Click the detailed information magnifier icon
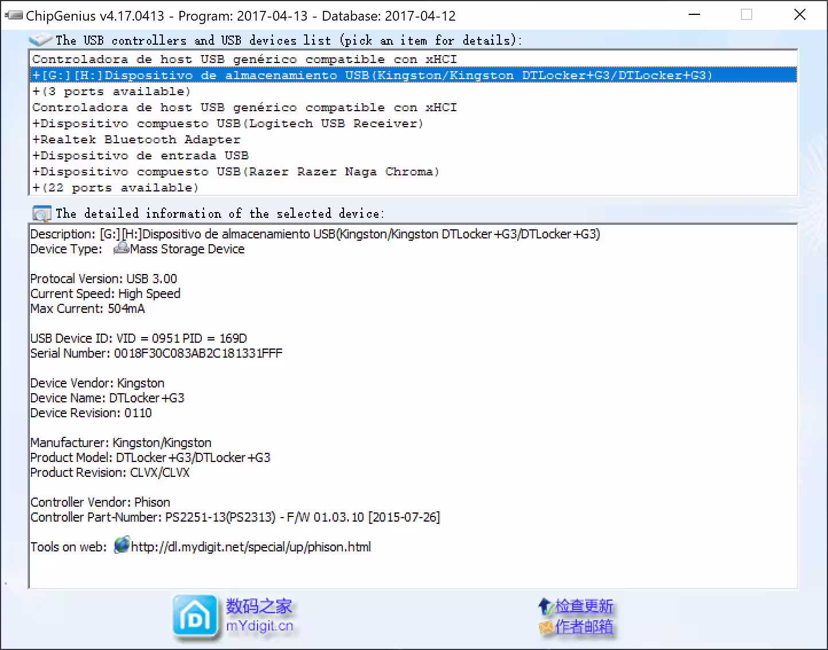This screenshot has width=828, height=650. point(41,214)
